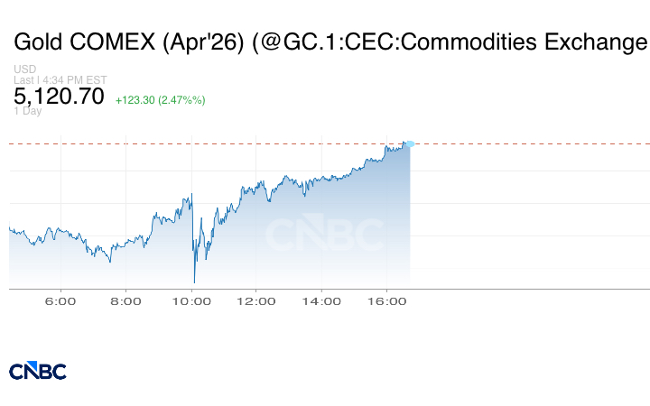Select the Last 4:34 PM EST timestamp
650x406 pixels.
[x=50, y=80]
